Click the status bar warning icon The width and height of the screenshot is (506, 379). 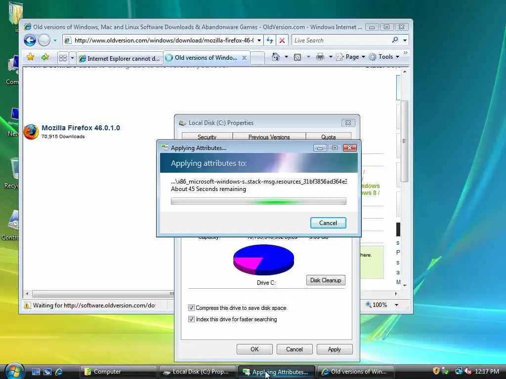click(27, 305)
